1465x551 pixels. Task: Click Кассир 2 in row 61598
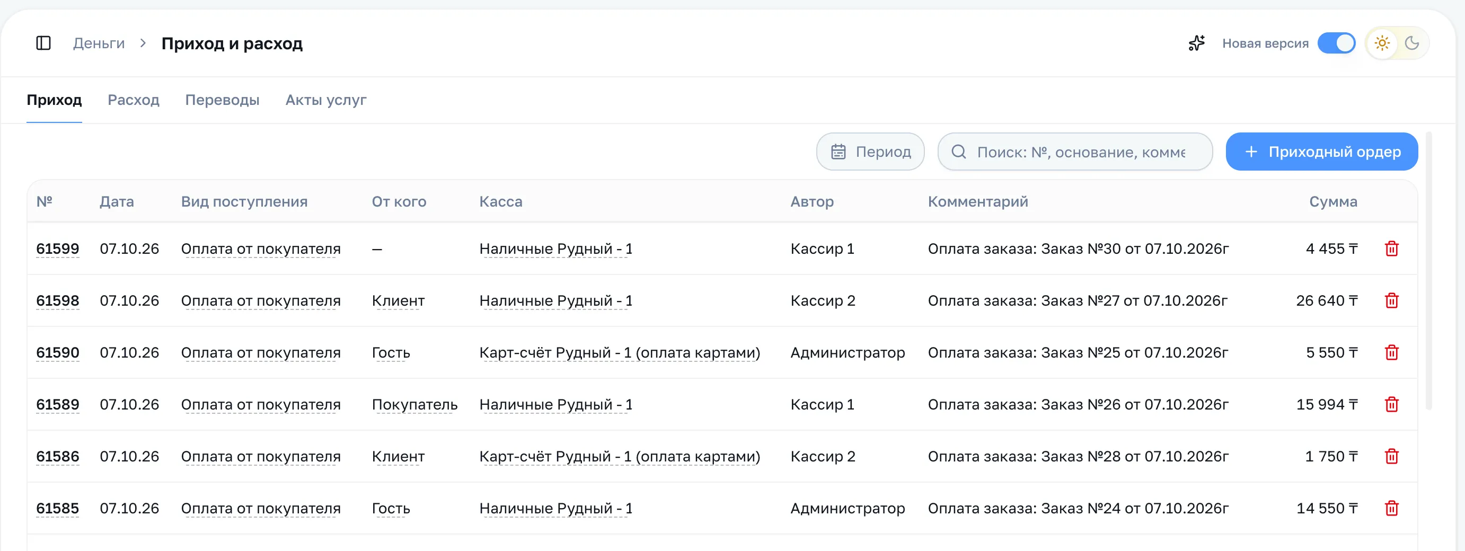pos(823,300)
